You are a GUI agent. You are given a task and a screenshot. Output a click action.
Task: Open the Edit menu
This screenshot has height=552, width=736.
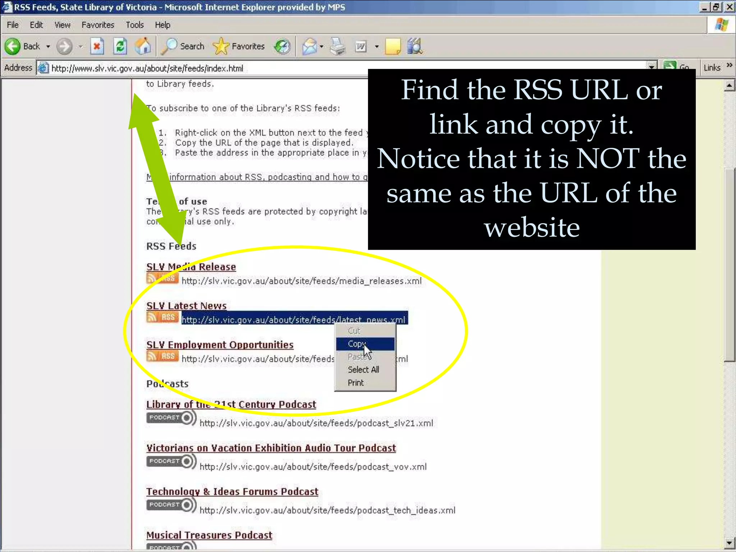(36, 25)
